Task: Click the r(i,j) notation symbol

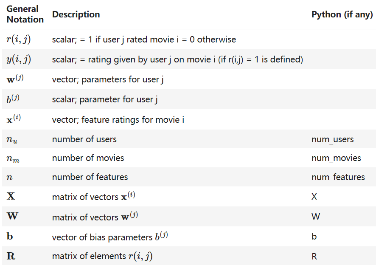Action: 19,39
